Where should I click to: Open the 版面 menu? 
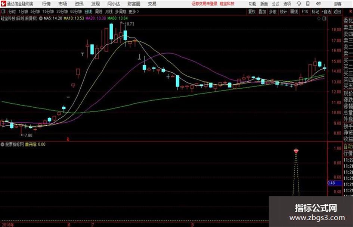click(x=264, y=4)
